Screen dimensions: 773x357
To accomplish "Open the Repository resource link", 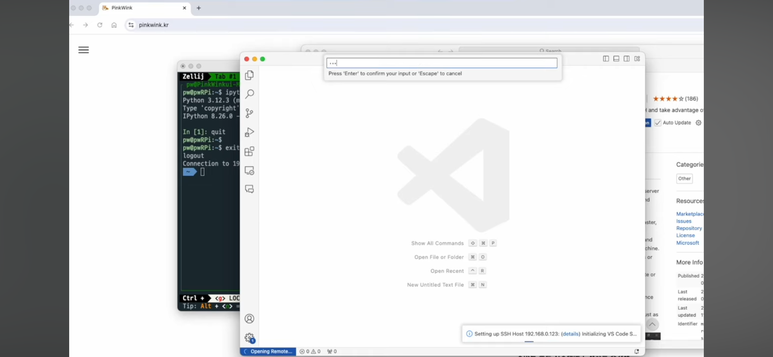I will tap(689, 228).
